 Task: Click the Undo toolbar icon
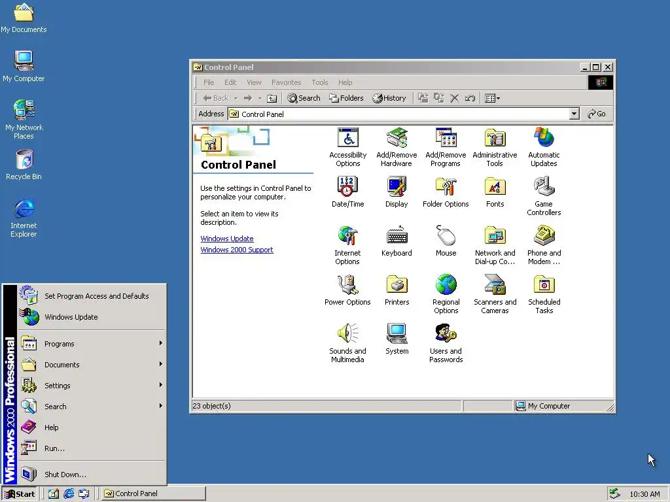click(x=470, y=98)
